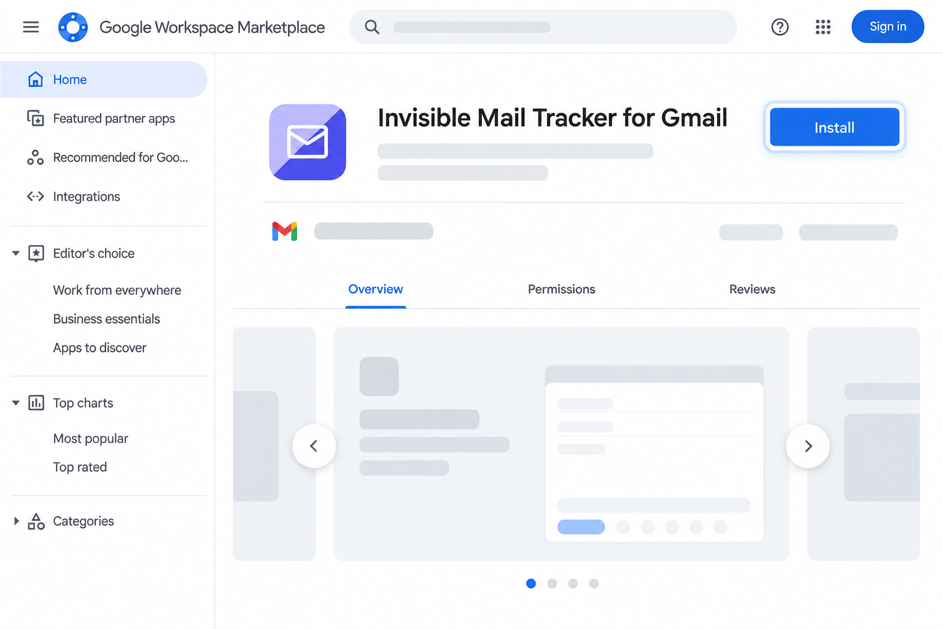The image size is (943, 629).
Task: Open the help question mark icon
Action: click(780, 27)
